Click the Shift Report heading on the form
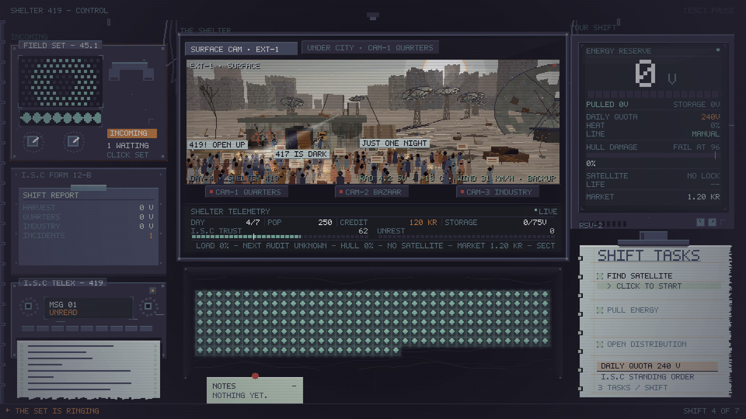The image size is (746, 419). click(51, 195)
